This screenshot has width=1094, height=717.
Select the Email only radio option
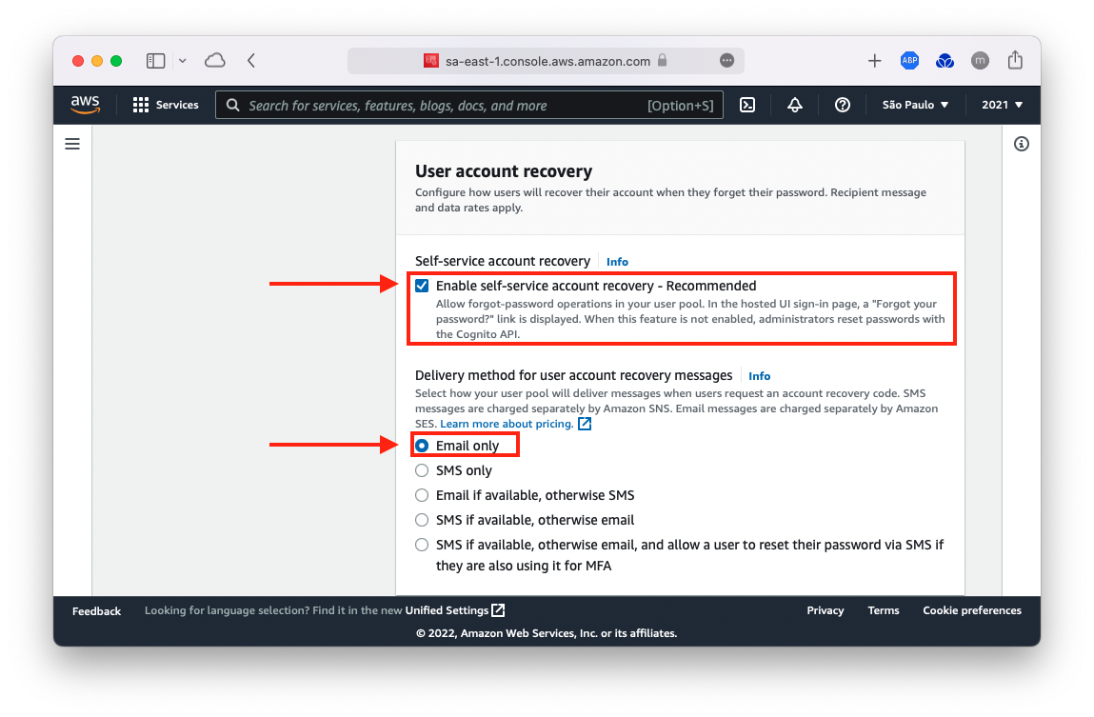[422, 446]
